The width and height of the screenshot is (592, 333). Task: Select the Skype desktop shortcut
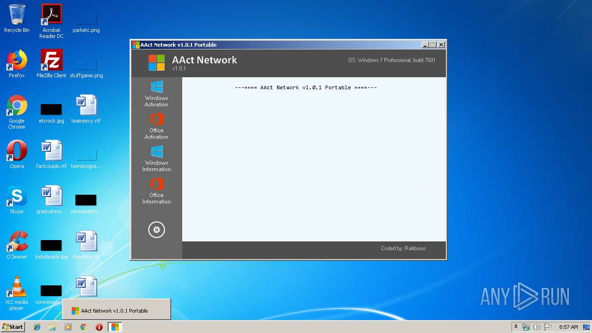17,200
